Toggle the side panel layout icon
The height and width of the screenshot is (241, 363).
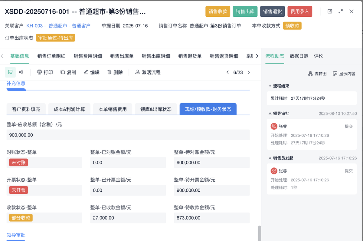330,12
